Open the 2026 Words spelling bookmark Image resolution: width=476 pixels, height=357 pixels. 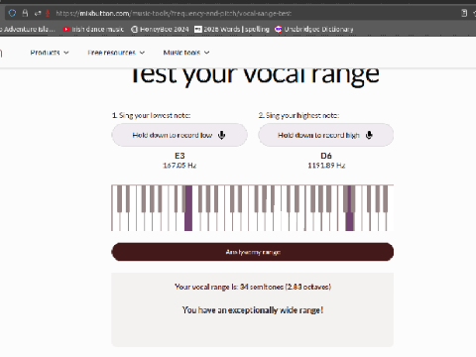click(x=232, y=29)
